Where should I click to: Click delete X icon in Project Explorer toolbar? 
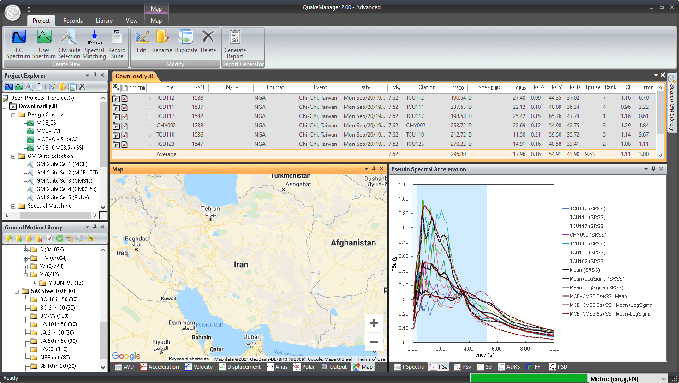pyautogui.click(x=83, y=87)
